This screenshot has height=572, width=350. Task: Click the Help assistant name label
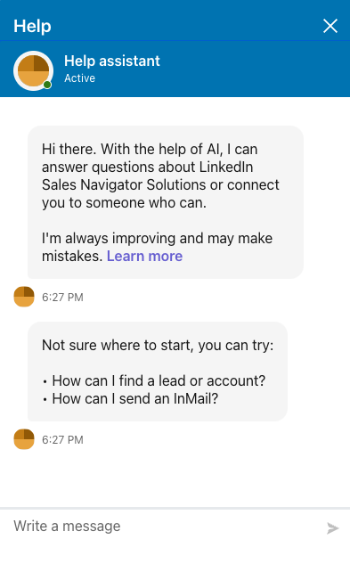pos(112,61)
